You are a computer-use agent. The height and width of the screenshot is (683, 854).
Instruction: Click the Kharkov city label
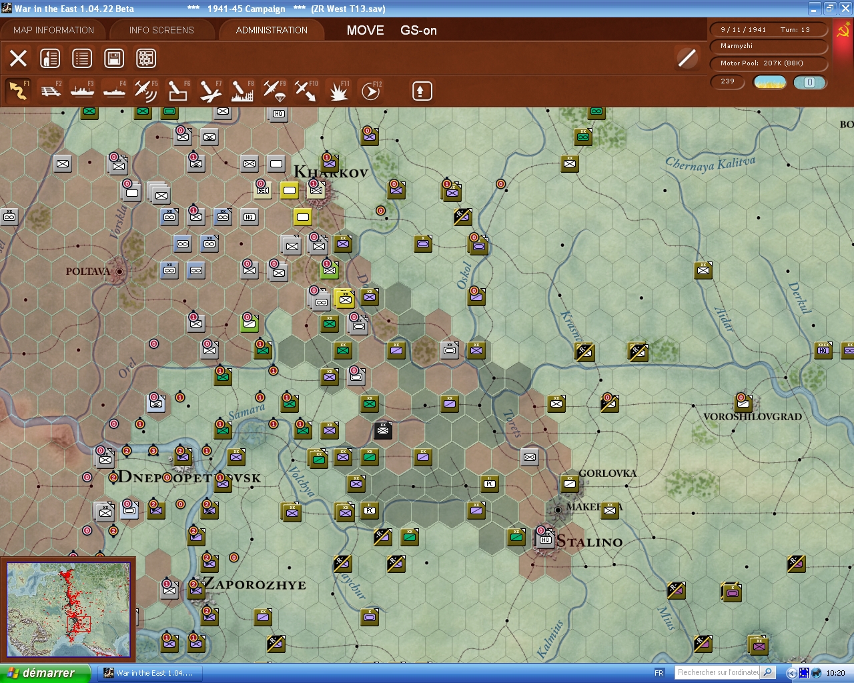(x=331, y=172)
